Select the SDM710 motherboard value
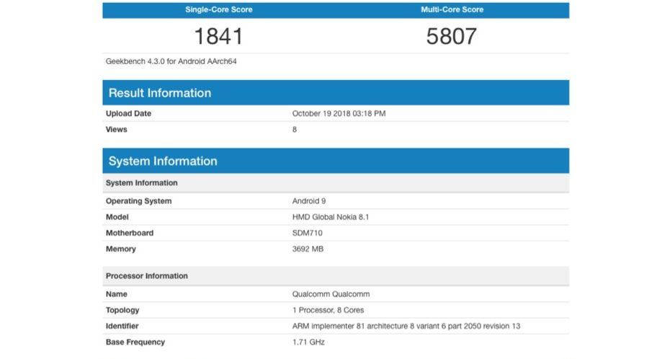 309,233
